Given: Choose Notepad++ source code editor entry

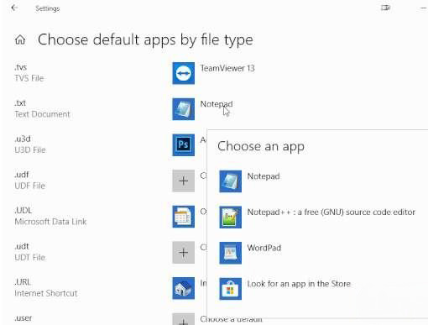Looking at the screenshot, I should [x=331, y=212].
